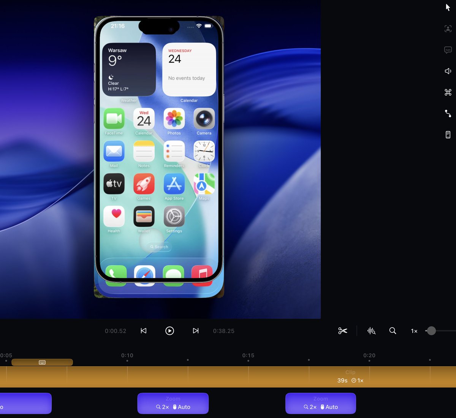This screenshot has width=456, height=418.
Task: Click the total duration 0:38.25 readout
Action: (224, 331)
